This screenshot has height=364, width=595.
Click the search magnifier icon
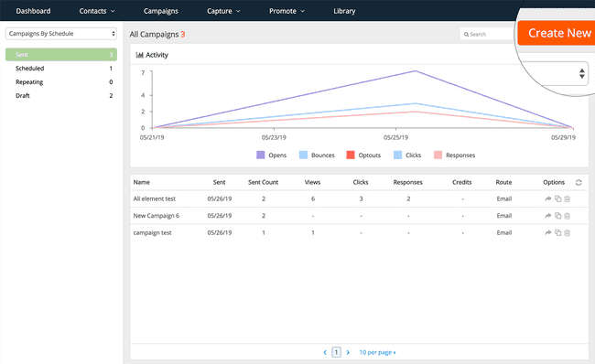click(466, 35)
